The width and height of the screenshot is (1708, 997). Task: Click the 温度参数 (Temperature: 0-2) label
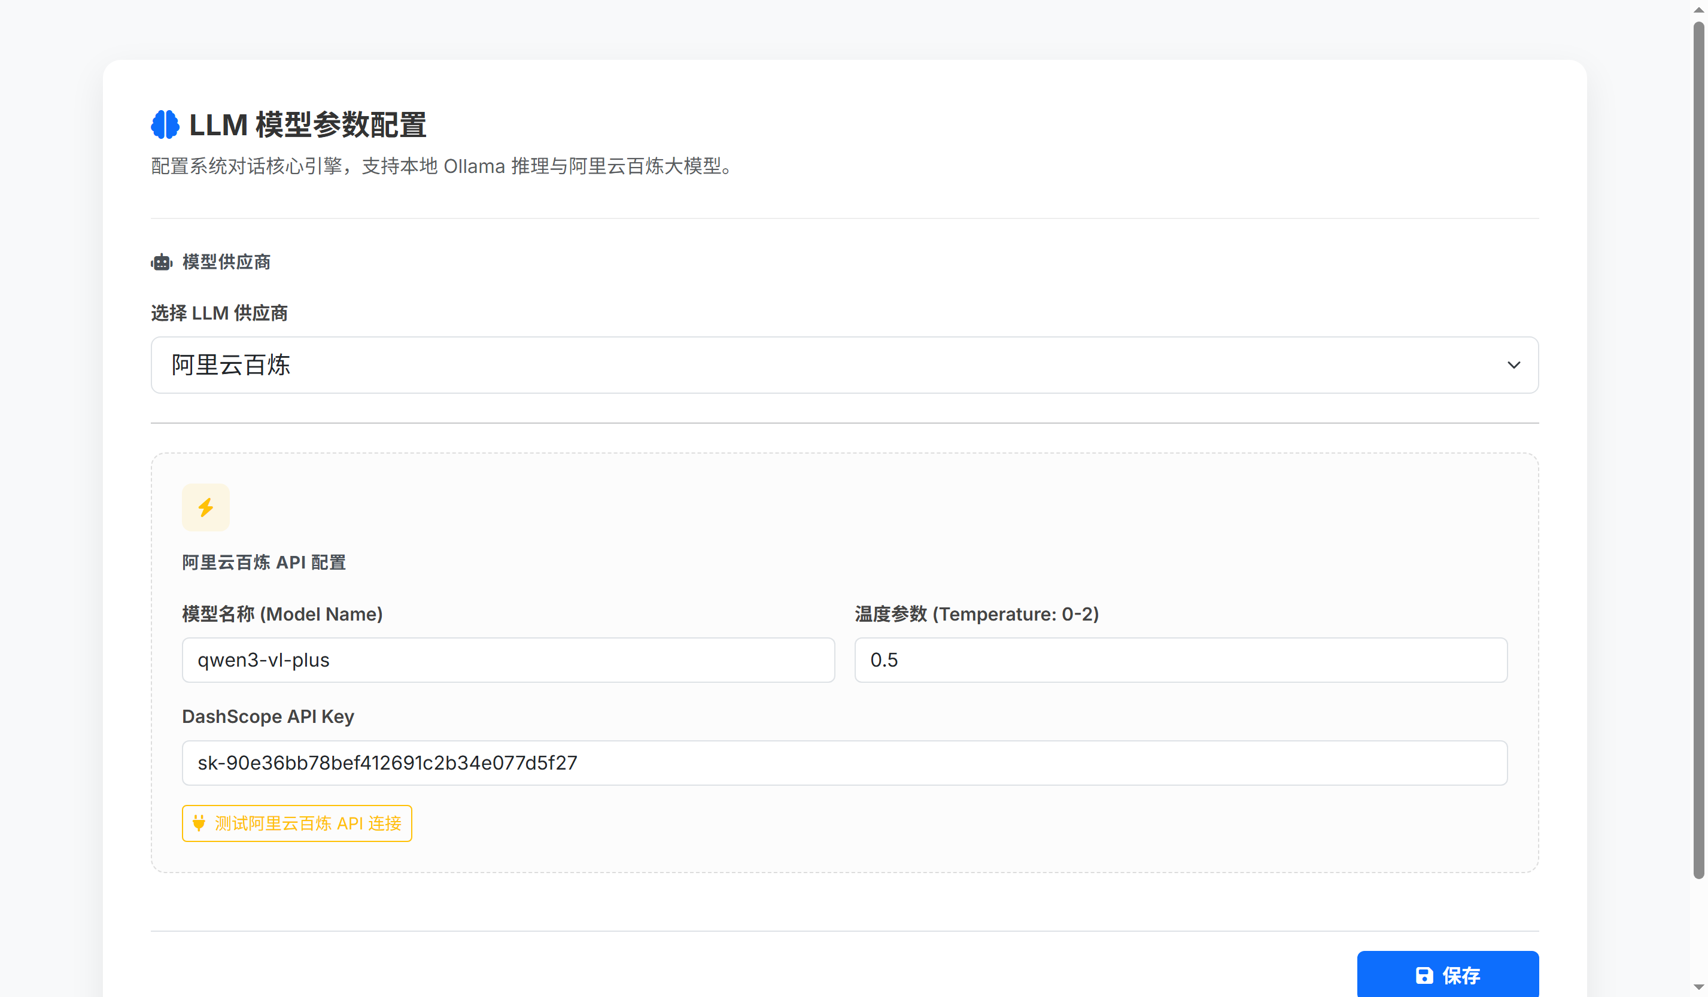coord(977,614)
